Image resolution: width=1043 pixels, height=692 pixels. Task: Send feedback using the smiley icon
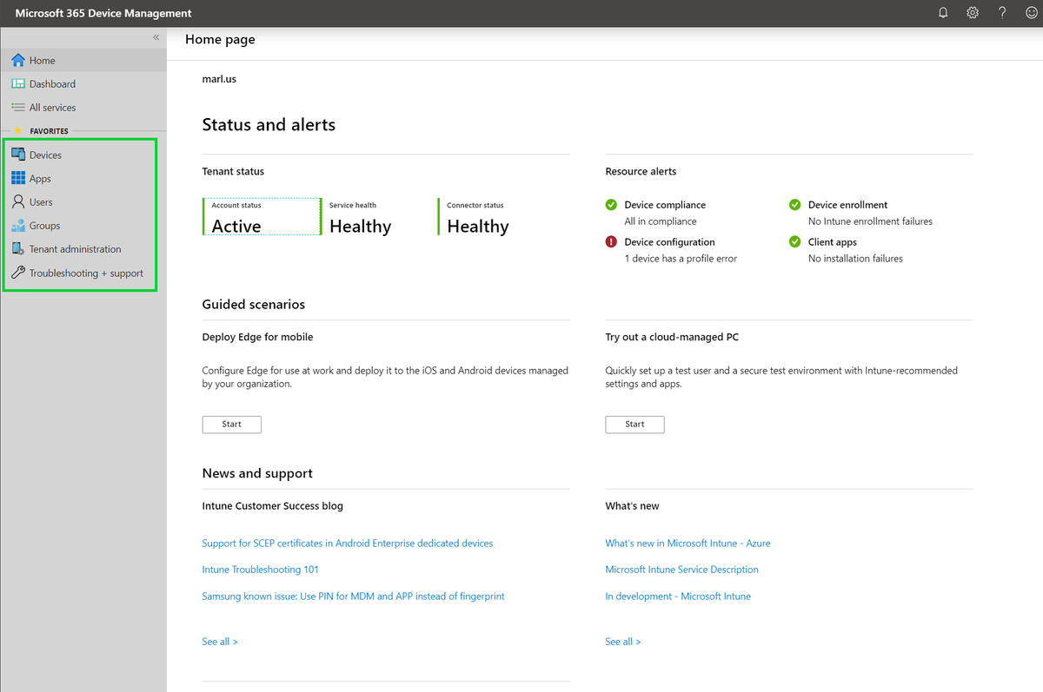pos(1031,13)
